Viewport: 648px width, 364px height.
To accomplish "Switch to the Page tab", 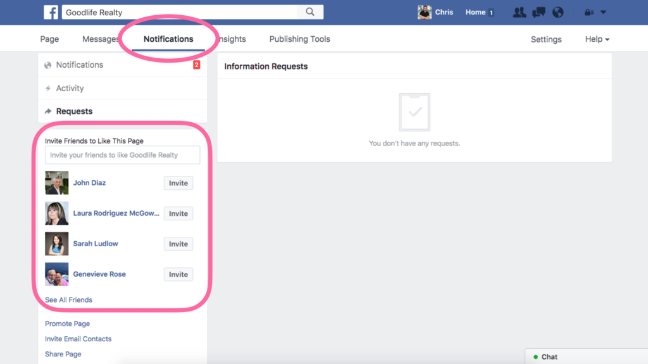I will click(49, 39).
